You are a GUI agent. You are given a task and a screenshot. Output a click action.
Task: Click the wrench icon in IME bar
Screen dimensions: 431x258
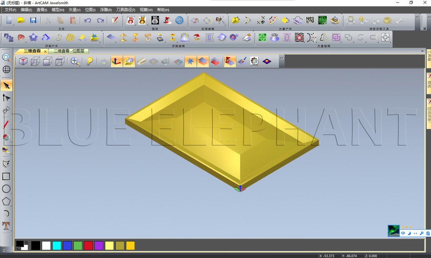coord(421,233)
